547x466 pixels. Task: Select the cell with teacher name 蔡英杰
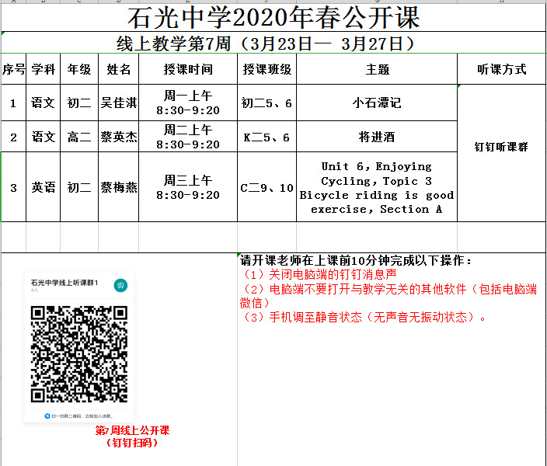119,137
